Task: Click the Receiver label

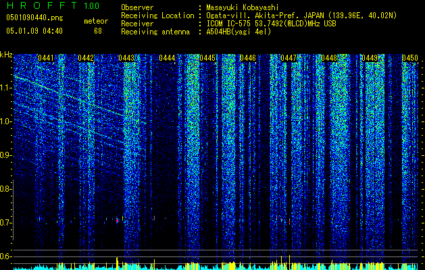Action: tap(137, 24)
